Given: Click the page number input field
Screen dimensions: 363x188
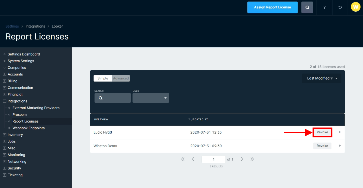Looking at the screenshot, I should (x=214, y=159).
